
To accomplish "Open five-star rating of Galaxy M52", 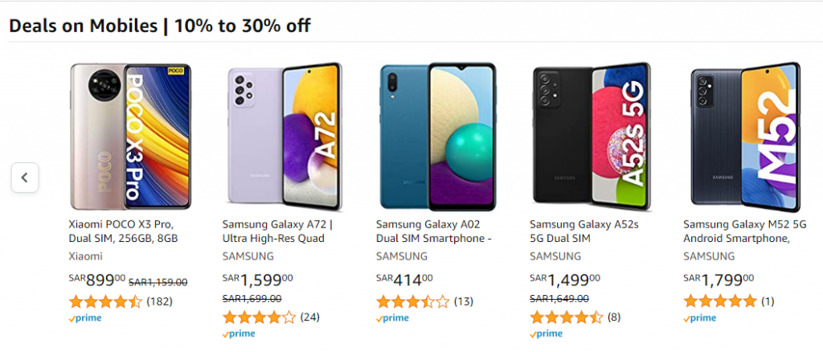I will tap(720, 301).
